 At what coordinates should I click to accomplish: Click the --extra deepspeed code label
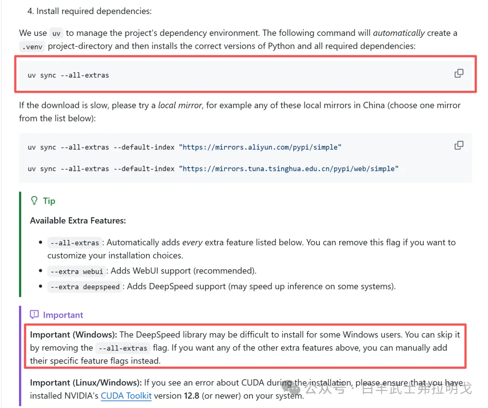[x=85, y=287]
